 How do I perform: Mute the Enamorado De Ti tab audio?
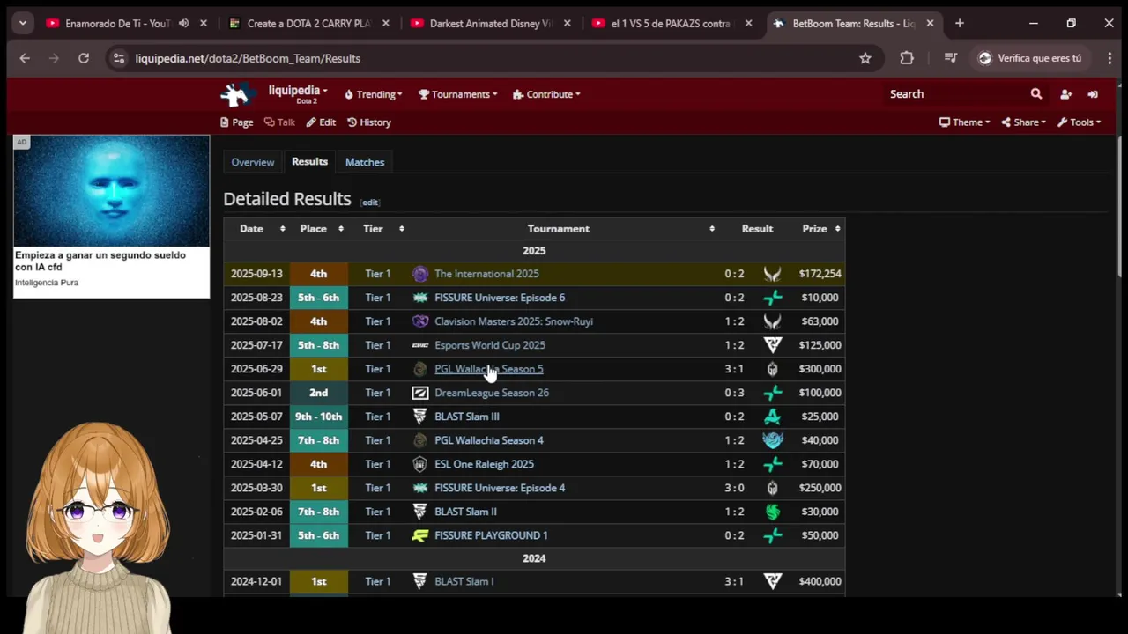tap(183, 24)
